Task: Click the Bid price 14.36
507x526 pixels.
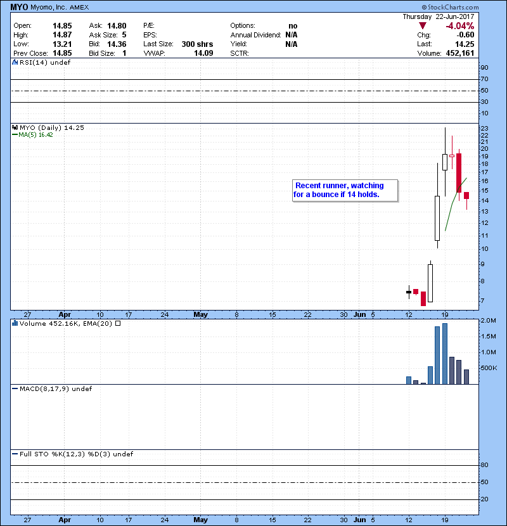Action: pos(117,44)
